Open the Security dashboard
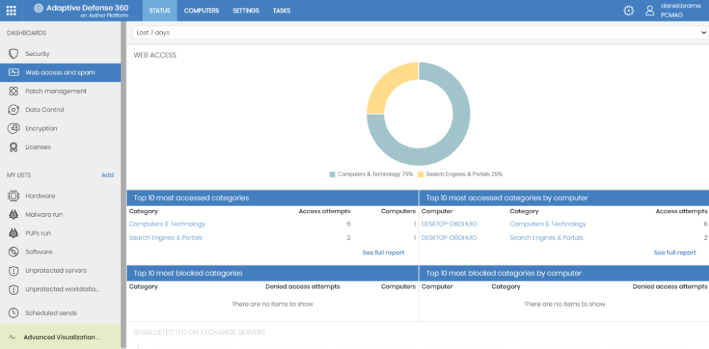This screenshot has height=349, width=709. pyautogui.click(x=60, y=54)
